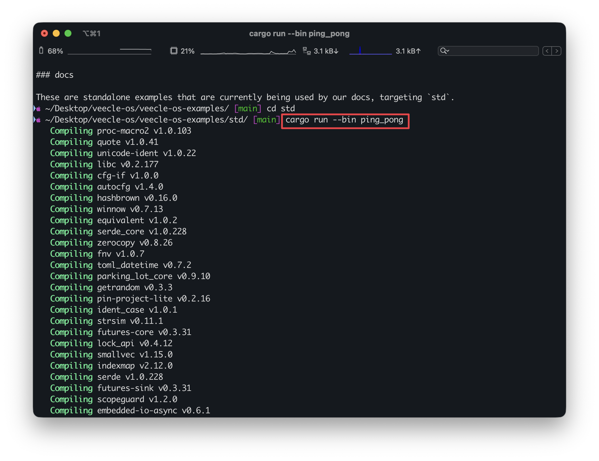Click the 3.1 kB upload rate label
The height and width of the screenshot is (461, 599).
[408, 51]
